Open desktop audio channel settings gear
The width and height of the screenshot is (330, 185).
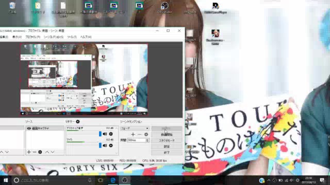[111, 134]
